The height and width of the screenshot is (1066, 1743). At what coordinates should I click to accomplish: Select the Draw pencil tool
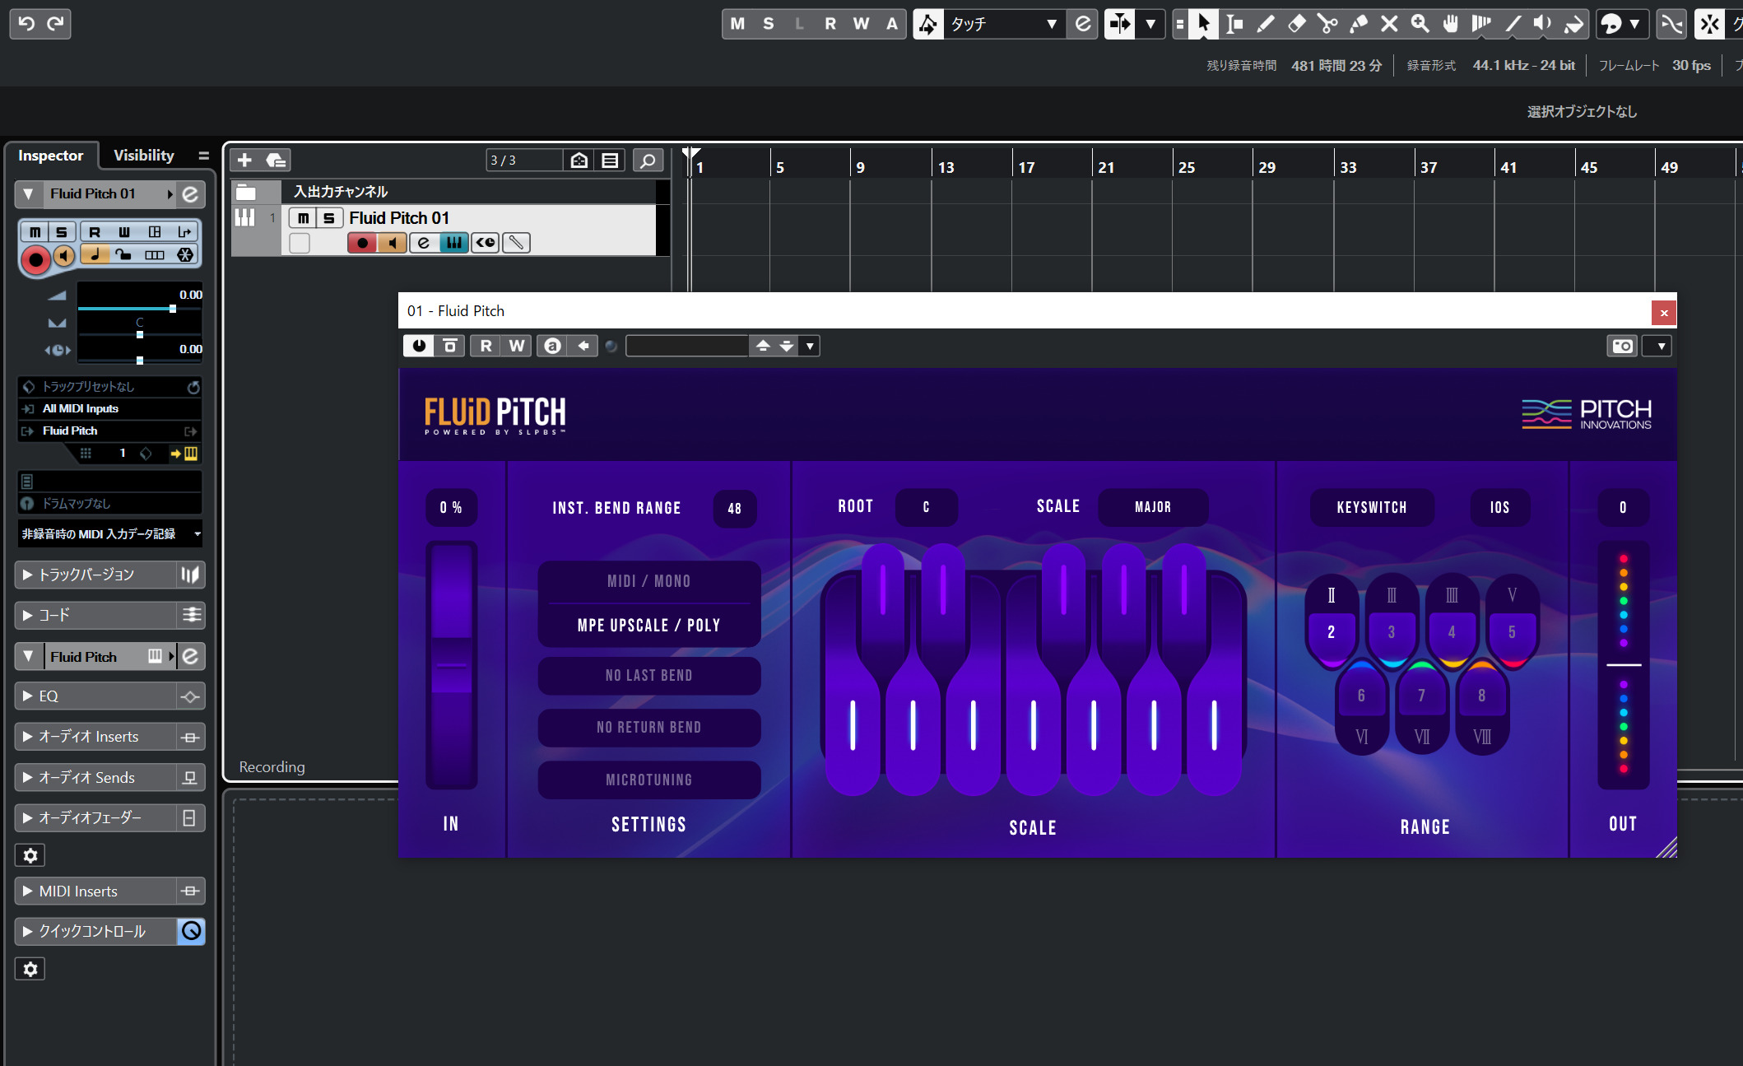1265,24
